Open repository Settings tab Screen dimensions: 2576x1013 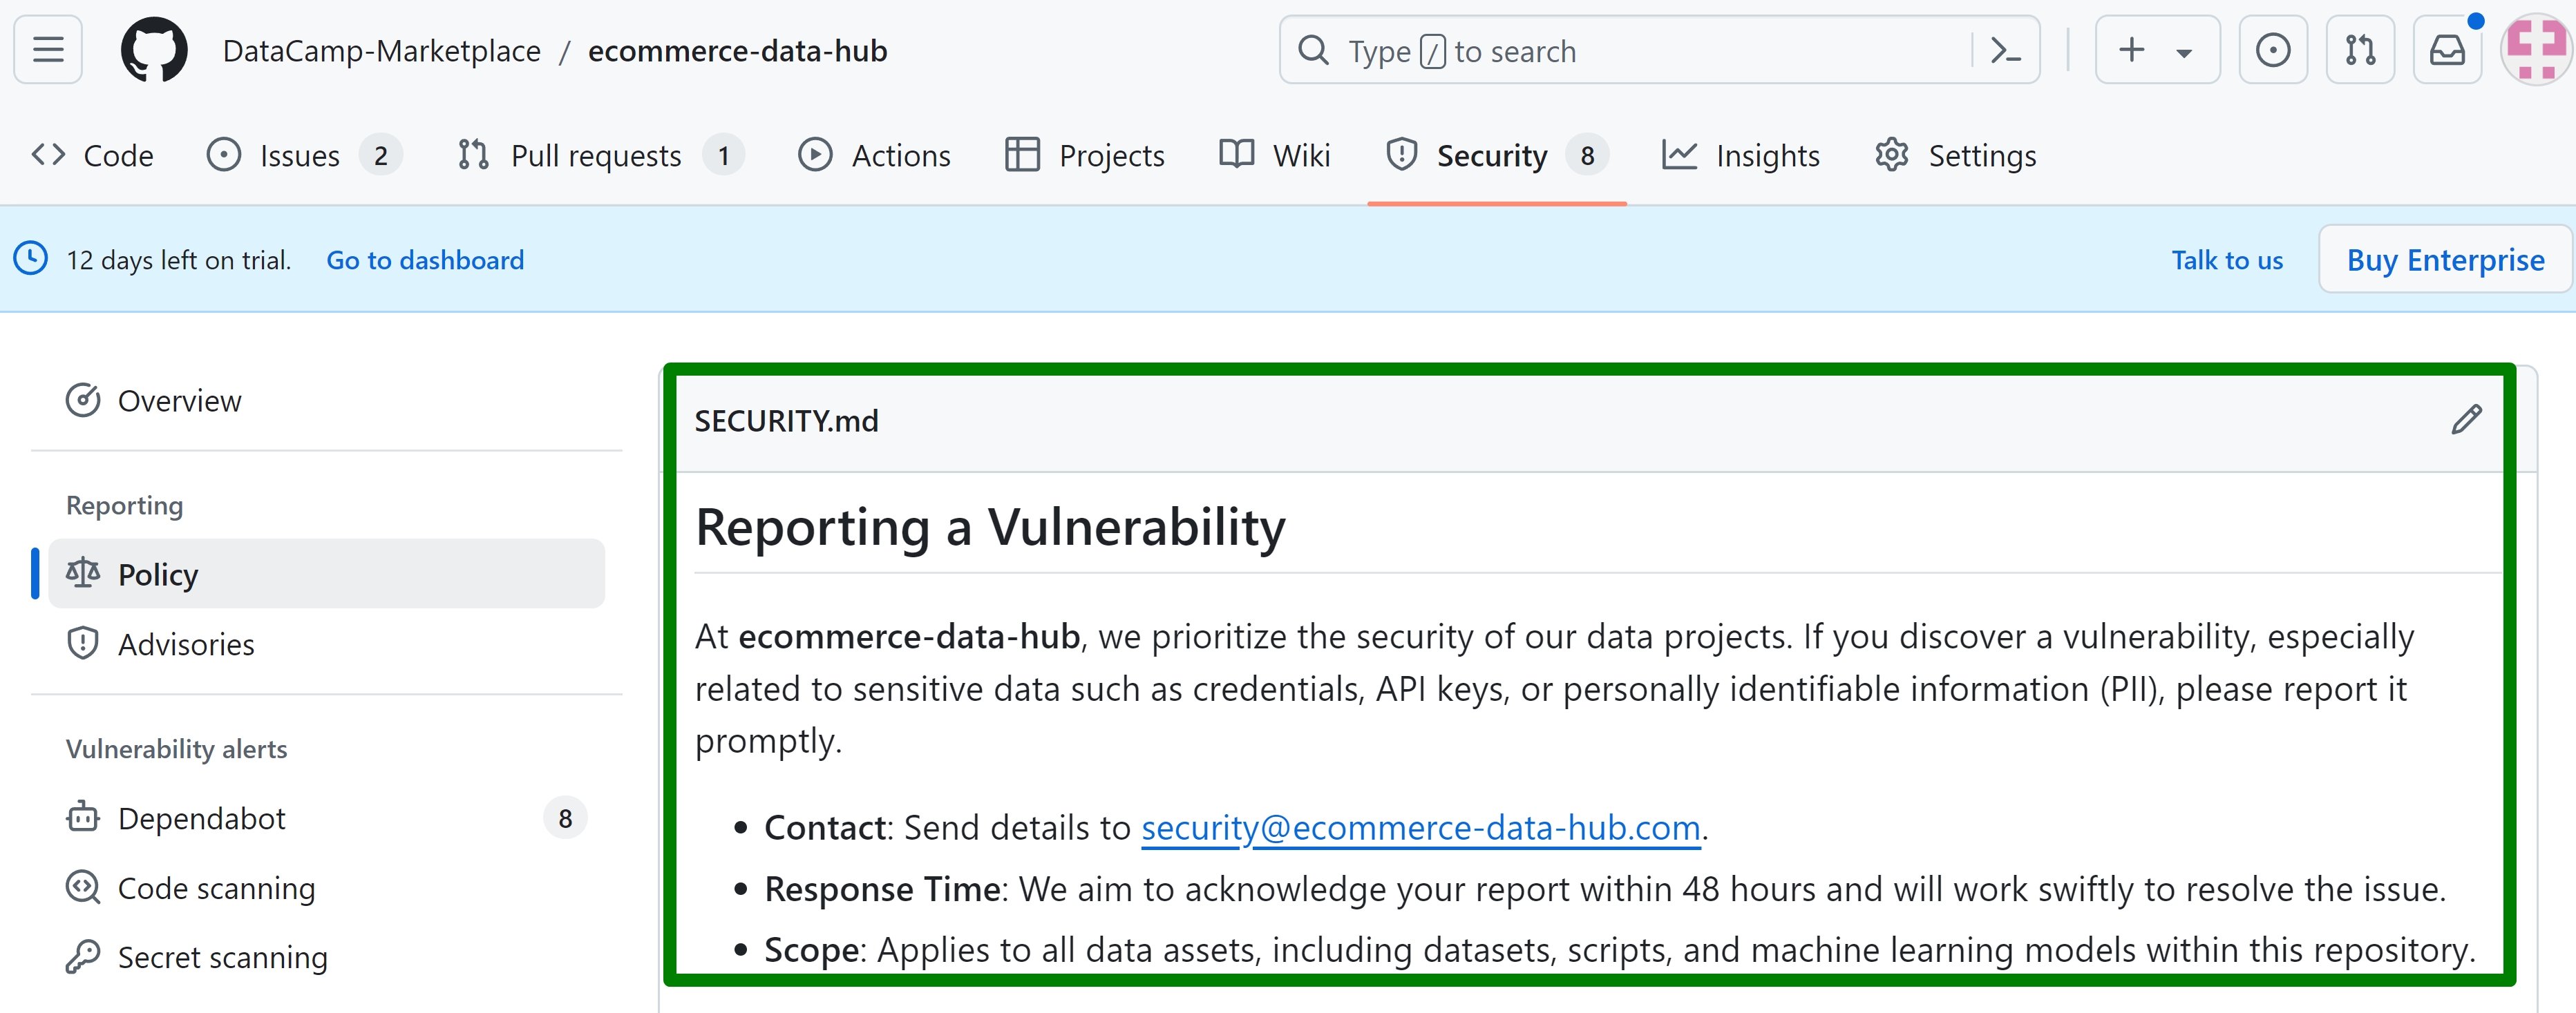point(1955,156)
